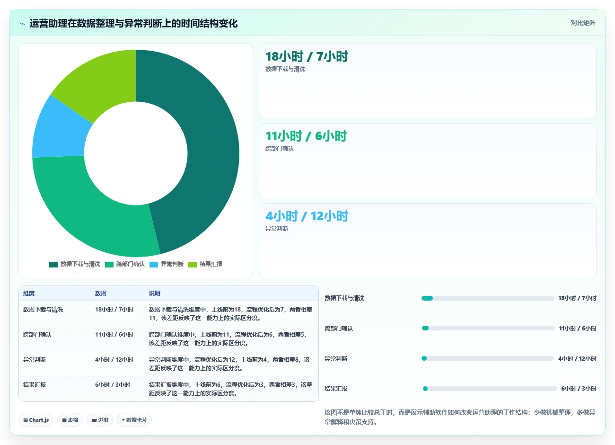Click legend label 跨部门确认
This screenshot has height=445, width=615.
coord(131,264)
